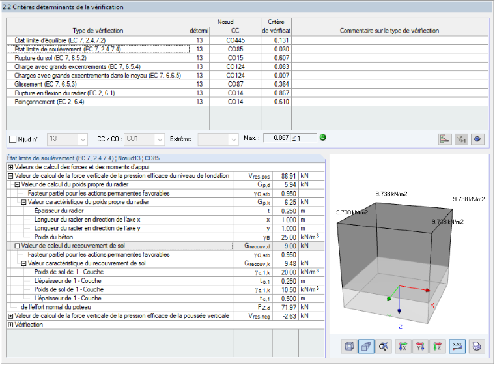
Task: Toggle the eye view mode button
Action: click(477, 139)
